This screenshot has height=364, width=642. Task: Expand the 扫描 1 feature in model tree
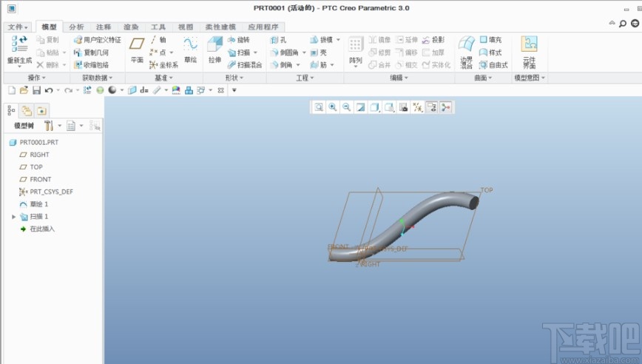pyautogui.click(x=13, y=217)
